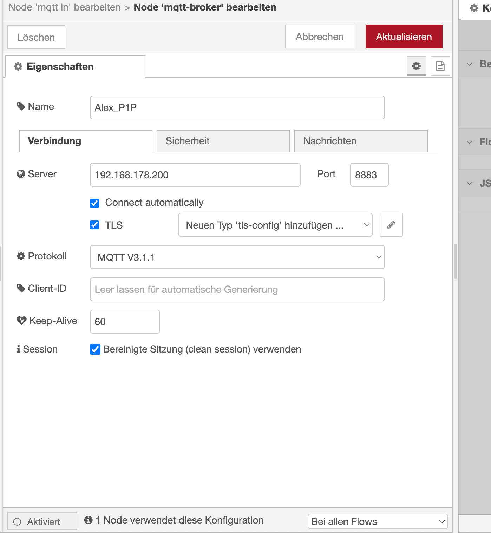Image resolution: width=491 pixels, height=533 pixels.
Task: Click the empty Client-ID input field
Action: point(237,289)
